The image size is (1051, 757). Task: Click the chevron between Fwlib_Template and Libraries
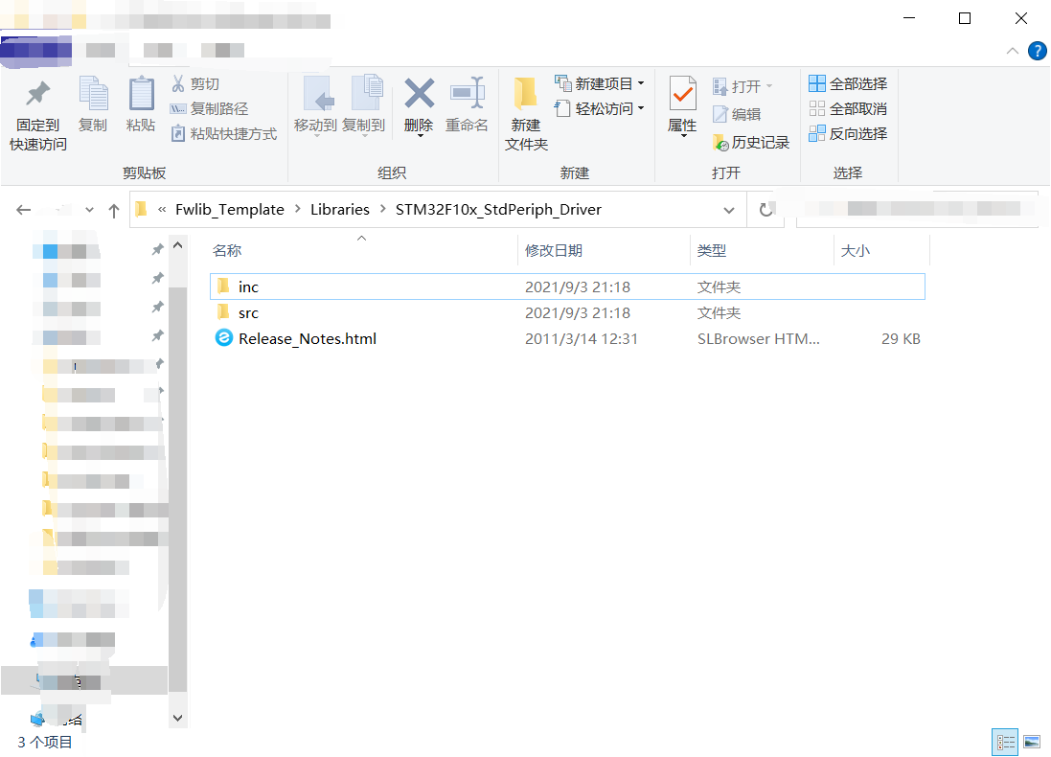[x=298, y=209]
